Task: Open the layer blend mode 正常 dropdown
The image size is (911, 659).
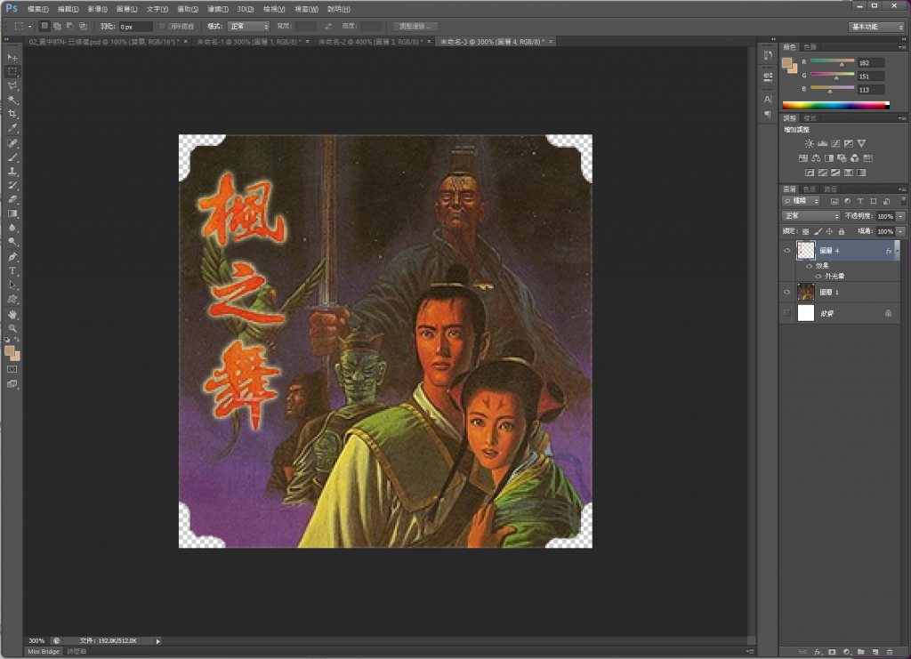Action: pos(811,216)
